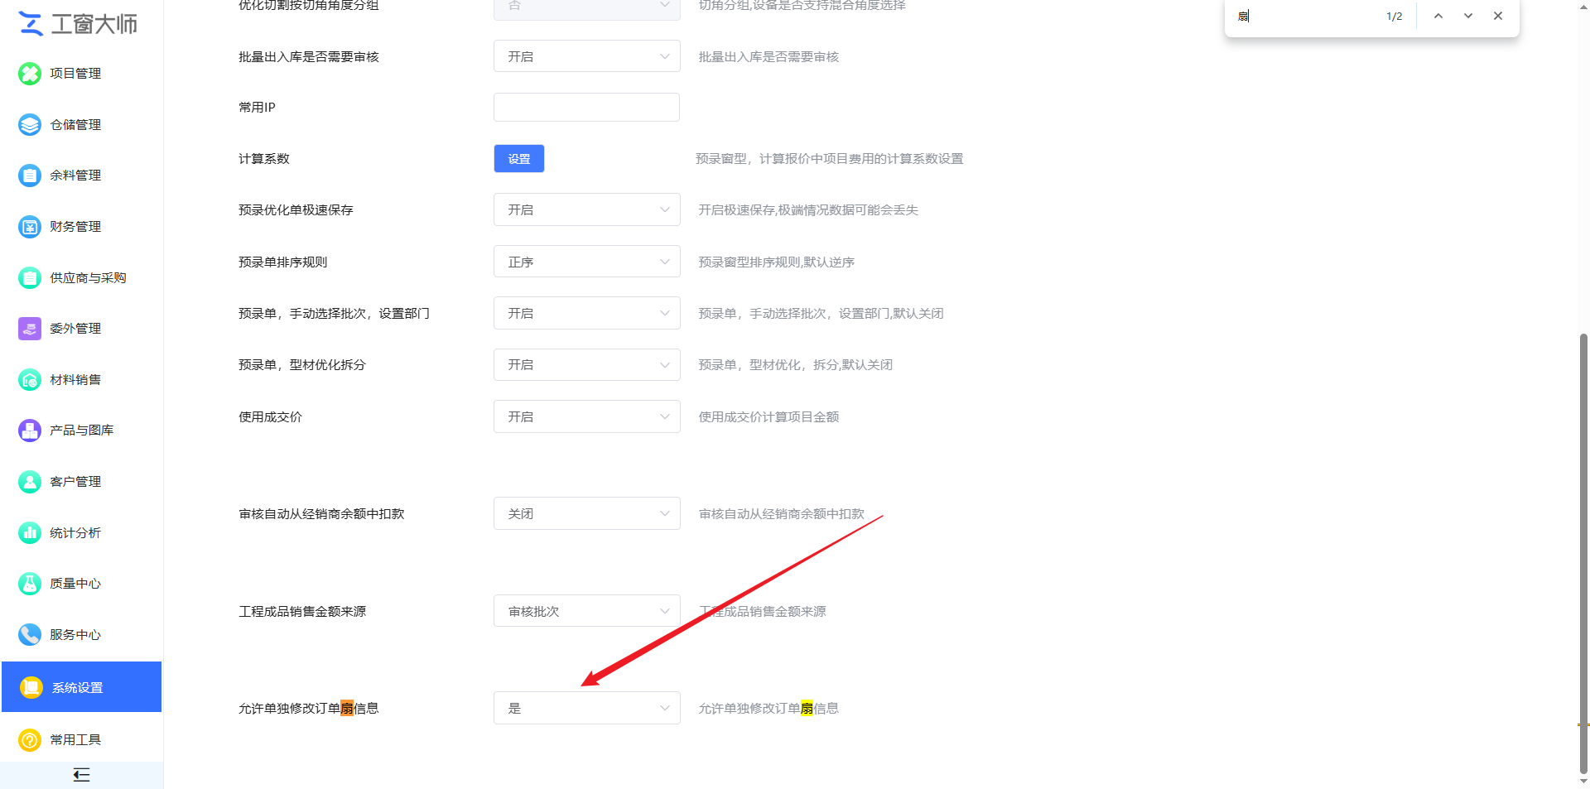The width and height of the screenshot is (1590, 789).
Task: Open the 优化切割按切角角度分组 dropdown
Action: [x=587, y=7]
